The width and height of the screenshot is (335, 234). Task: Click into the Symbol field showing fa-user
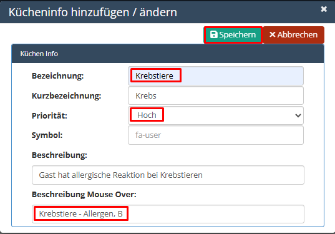[216, 135]
